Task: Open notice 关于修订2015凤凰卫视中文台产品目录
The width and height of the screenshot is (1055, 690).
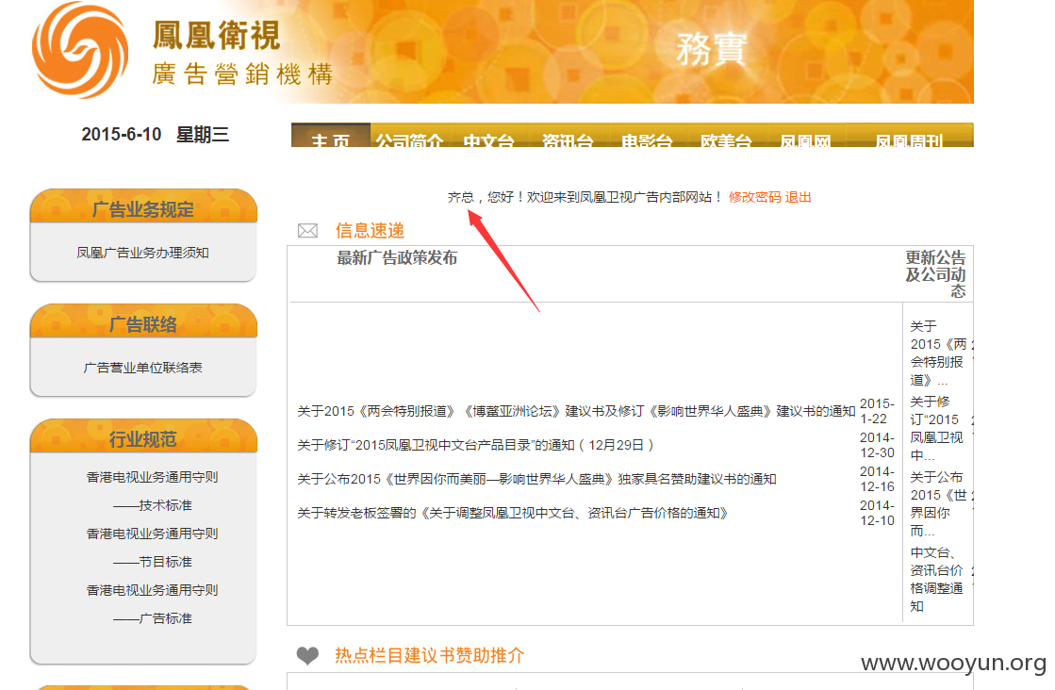Action: [x=476, y=445]
